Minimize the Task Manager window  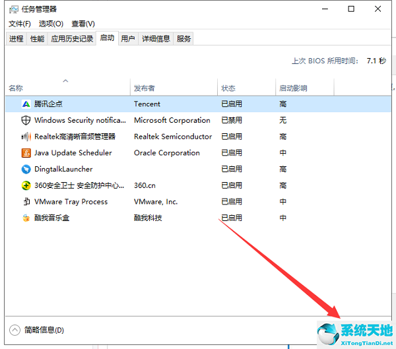pyautogui.click(x=325, y=9)
